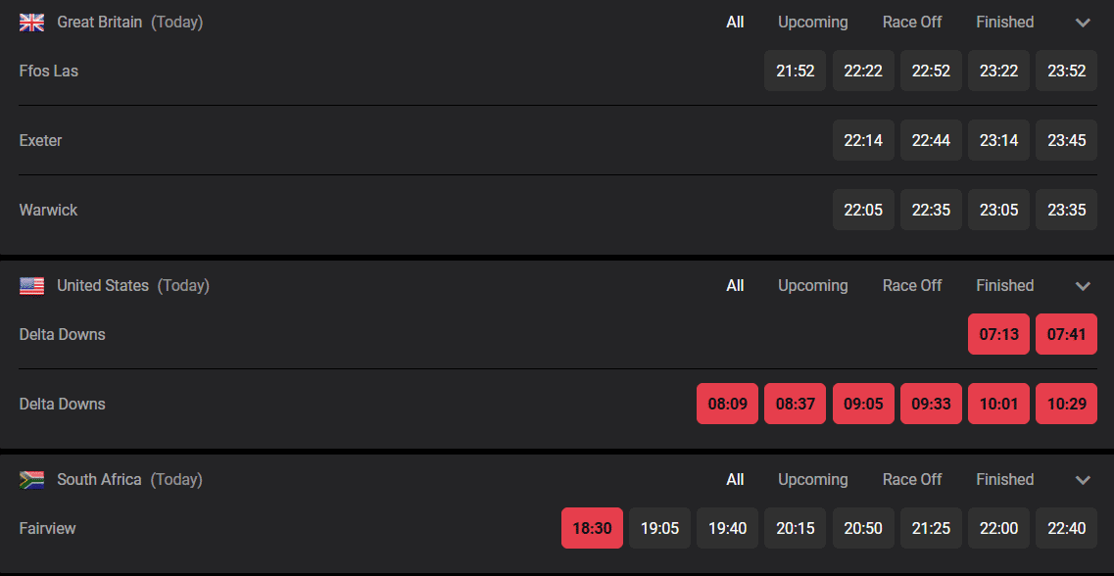This screenshot has width=1114, height=576.
Task: Filter United States races by Finished
Action: [x=1004, y=285]
